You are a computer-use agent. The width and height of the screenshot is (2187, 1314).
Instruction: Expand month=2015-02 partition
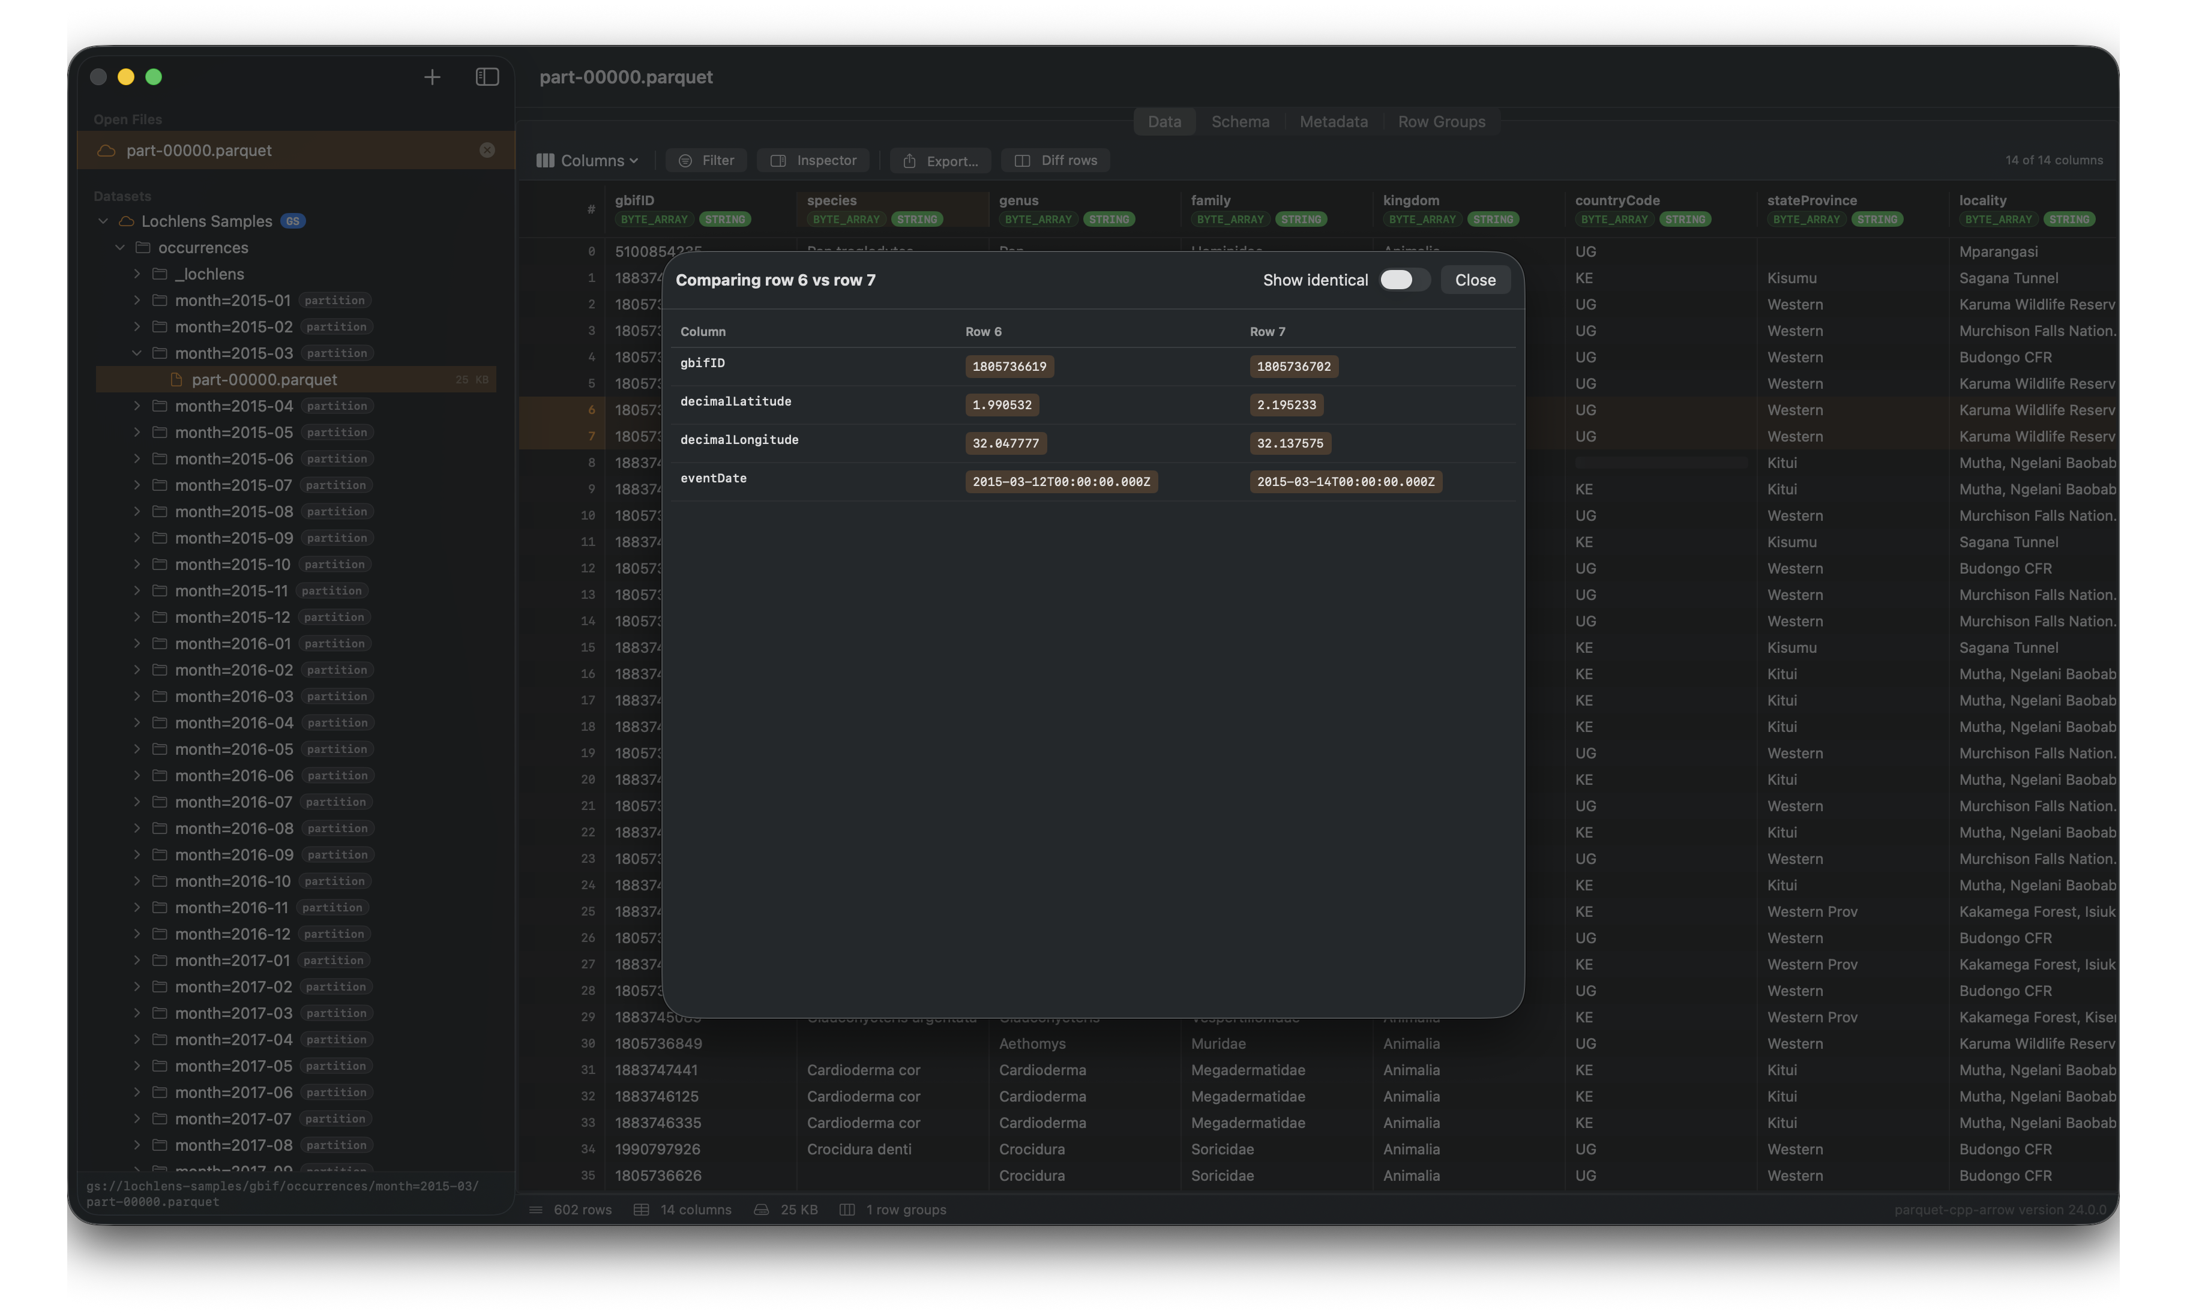point(136,327)
